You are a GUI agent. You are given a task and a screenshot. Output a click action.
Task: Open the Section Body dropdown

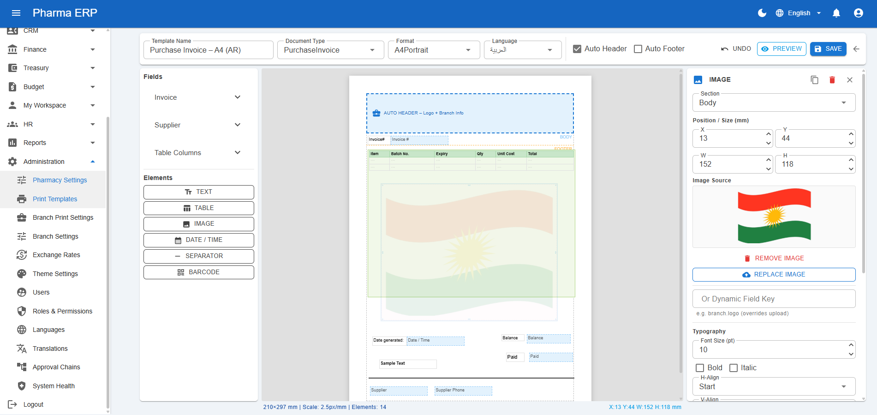click(774, 102)
